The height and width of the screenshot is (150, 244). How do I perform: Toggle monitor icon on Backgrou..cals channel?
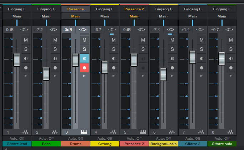[172, 59]
